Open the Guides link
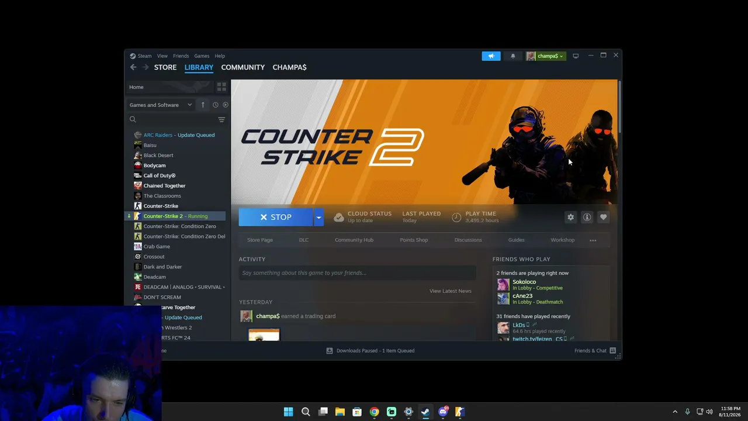Screen dimensions: 748x421 516,240
